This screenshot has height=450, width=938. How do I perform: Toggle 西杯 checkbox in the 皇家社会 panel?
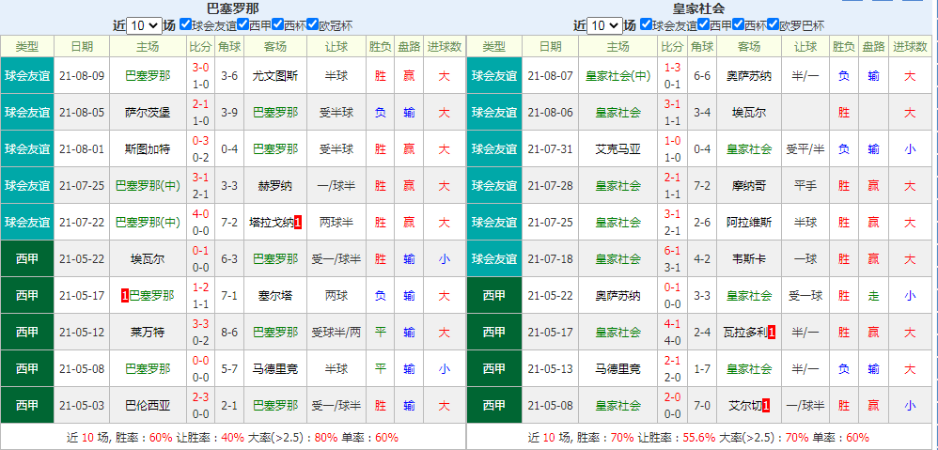(x=738, y=24)
